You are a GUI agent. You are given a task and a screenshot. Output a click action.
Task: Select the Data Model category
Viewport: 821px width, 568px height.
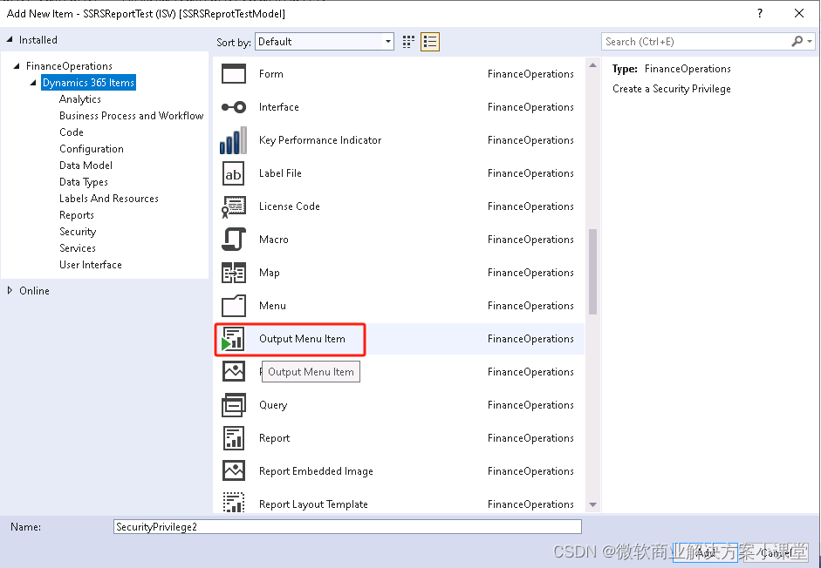click(x=86, y=166)
